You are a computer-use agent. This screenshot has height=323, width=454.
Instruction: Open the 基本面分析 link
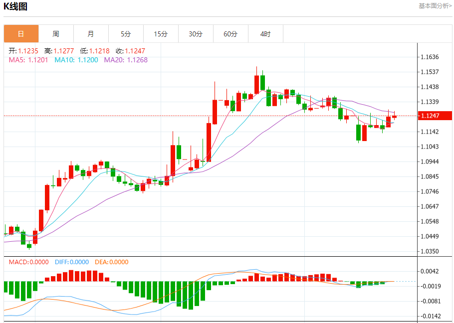(435, 6)
